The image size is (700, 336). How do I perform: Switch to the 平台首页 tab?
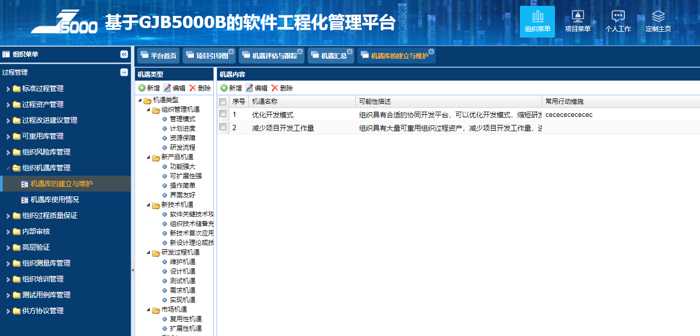coord(158,55)
